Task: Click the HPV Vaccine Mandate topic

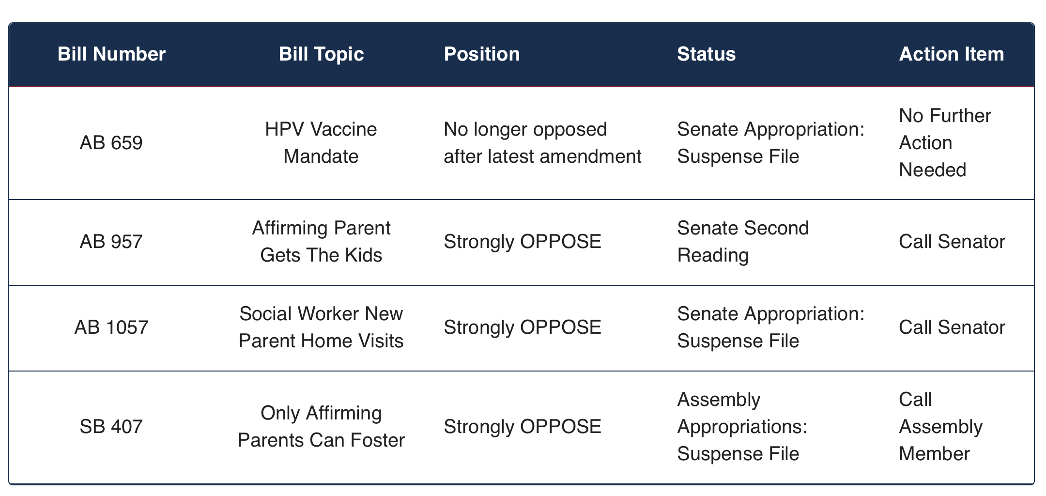Action: coord(321,143)
